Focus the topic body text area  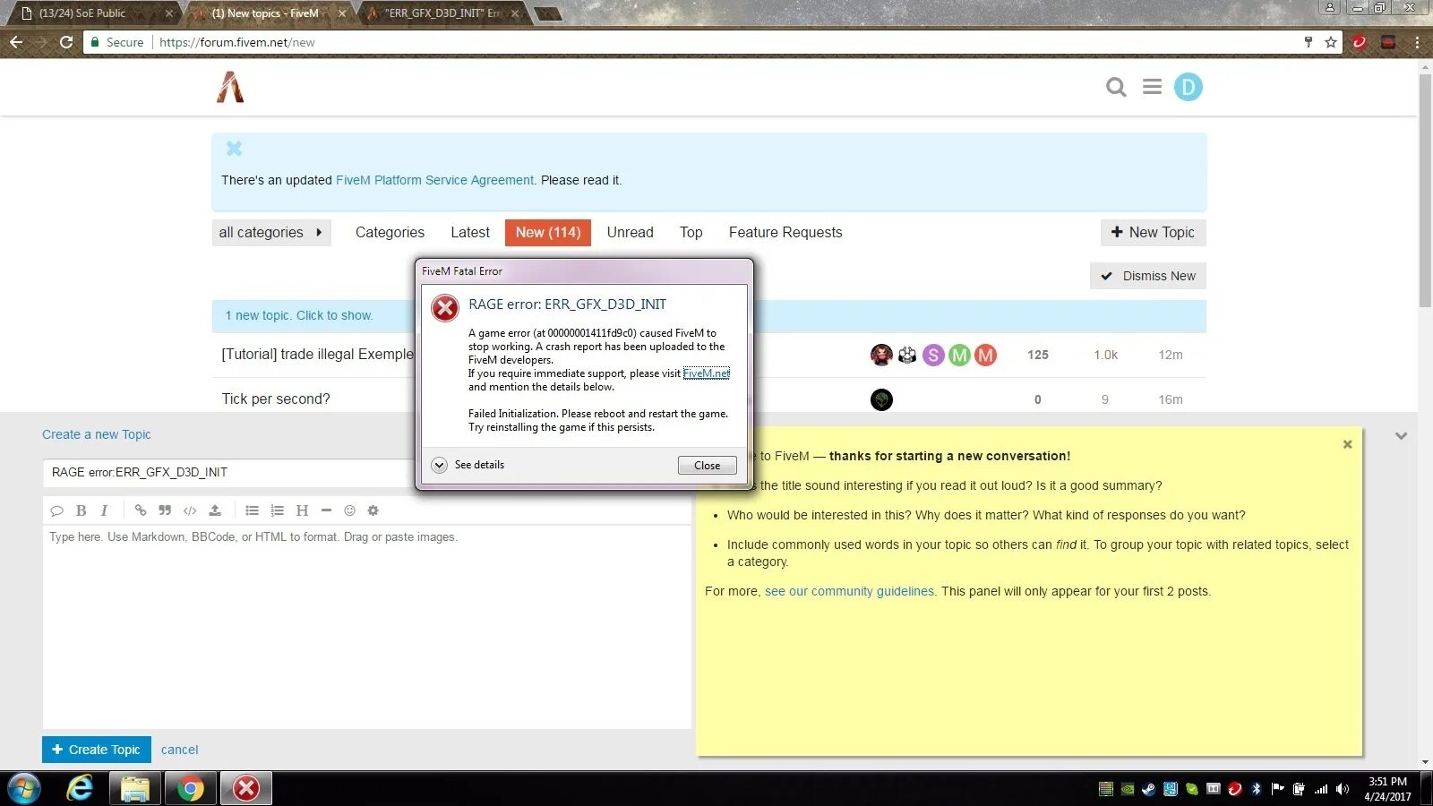coord(367,627)
